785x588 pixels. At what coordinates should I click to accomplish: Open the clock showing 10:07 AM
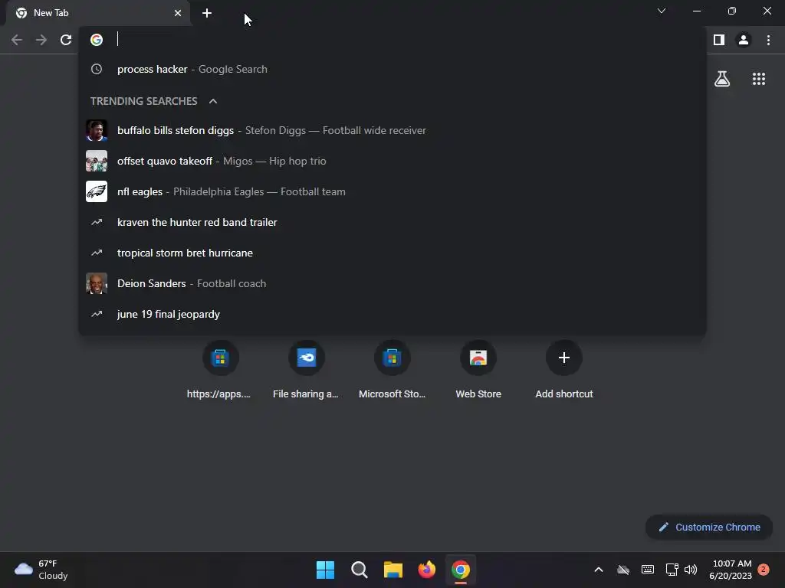pyautogui.click(x=731, y=570)
